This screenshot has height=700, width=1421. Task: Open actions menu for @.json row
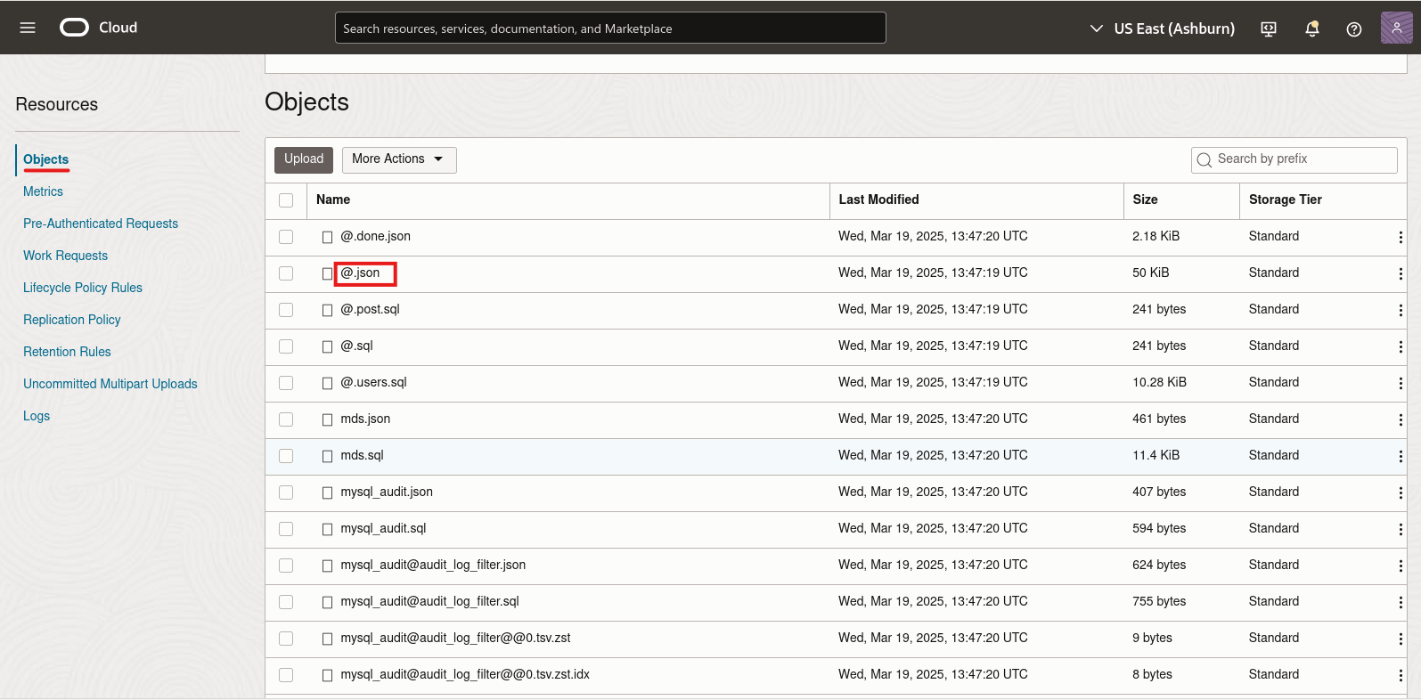tap(1401, 273)
